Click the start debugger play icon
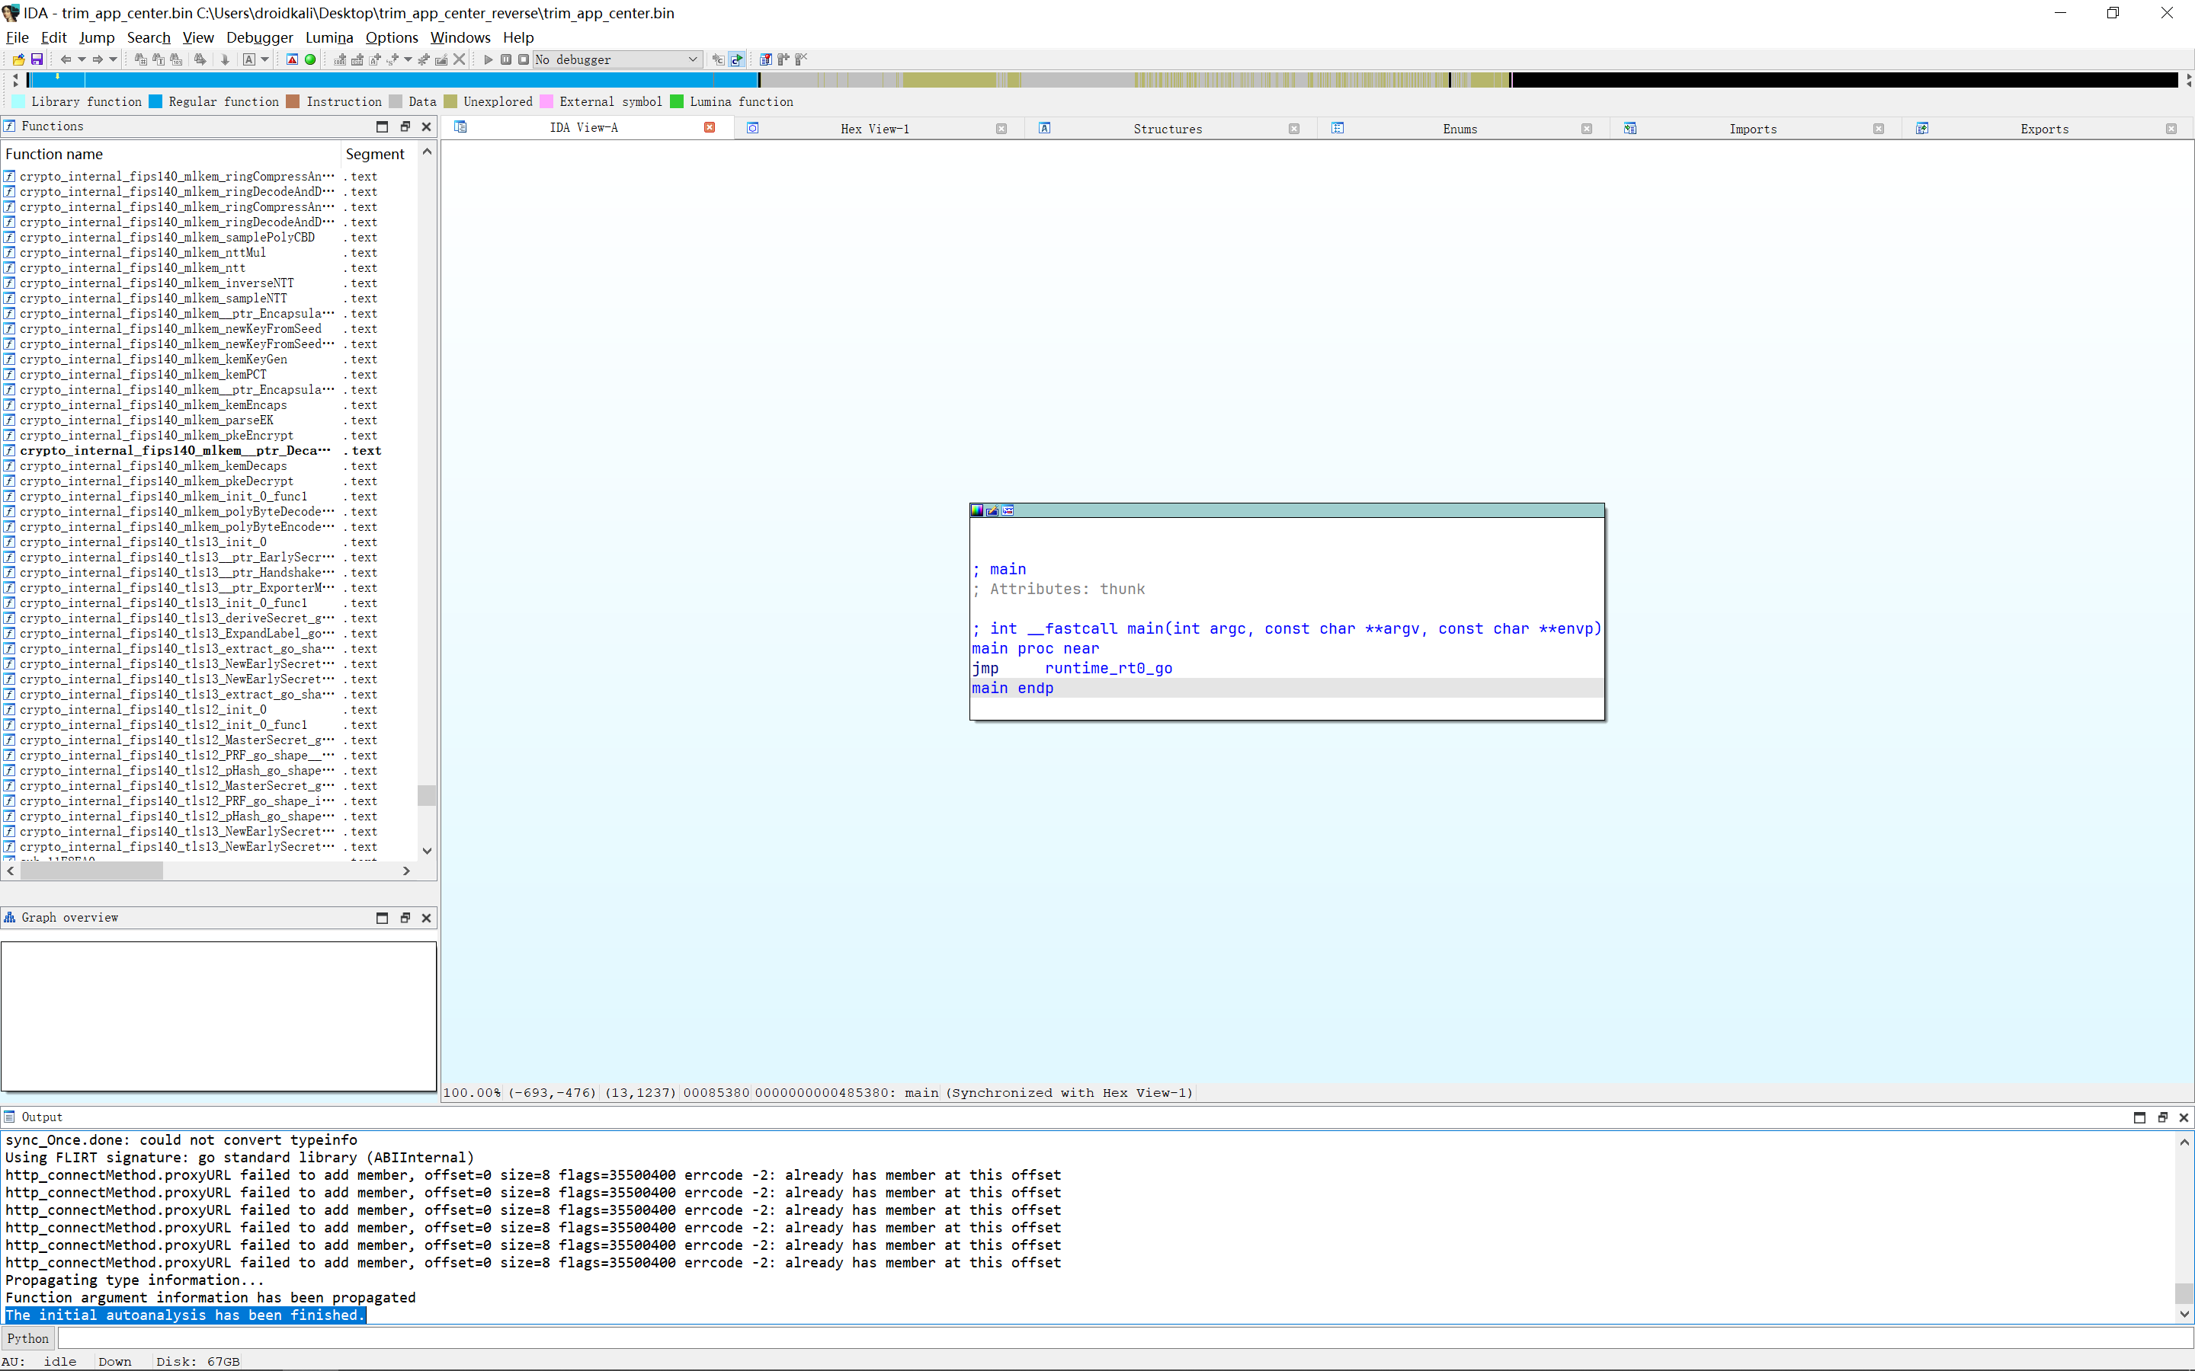The width and height of the screenshot is (2195, 1371). [x=488, y=60]
